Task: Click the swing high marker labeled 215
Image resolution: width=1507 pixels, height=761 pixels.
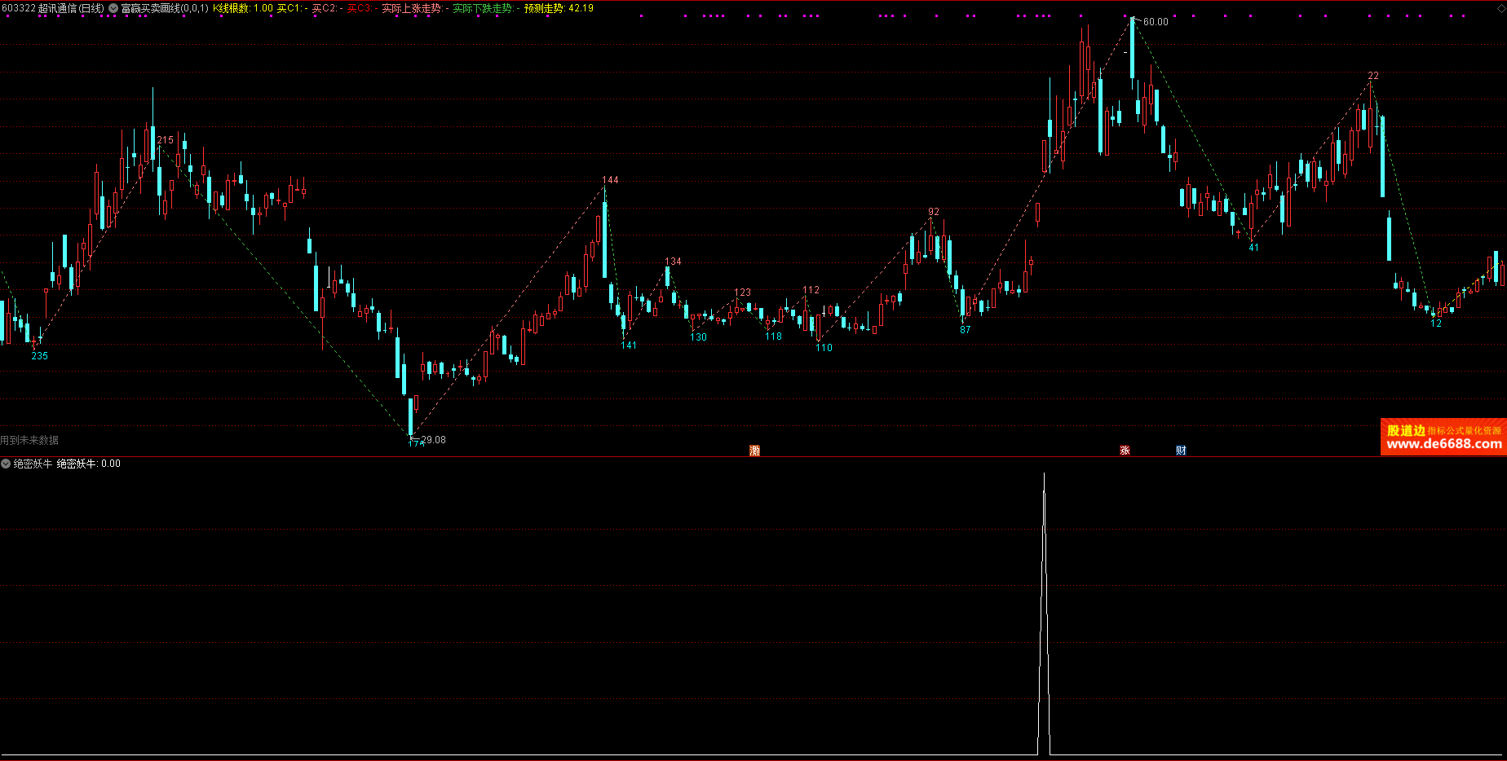Action: [166, 140]
